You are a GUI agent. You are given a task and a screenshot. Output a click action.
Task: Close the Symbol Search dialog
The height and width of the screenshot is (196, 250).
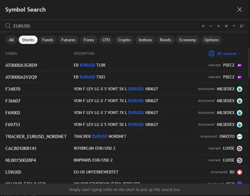240,9
